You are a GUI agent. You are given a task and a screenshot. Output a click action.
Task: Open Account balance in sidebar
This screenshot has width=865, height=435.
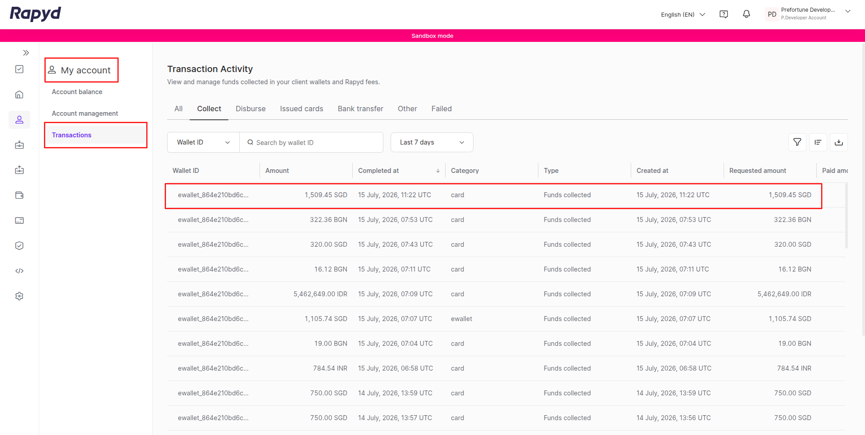pos(77,92)
